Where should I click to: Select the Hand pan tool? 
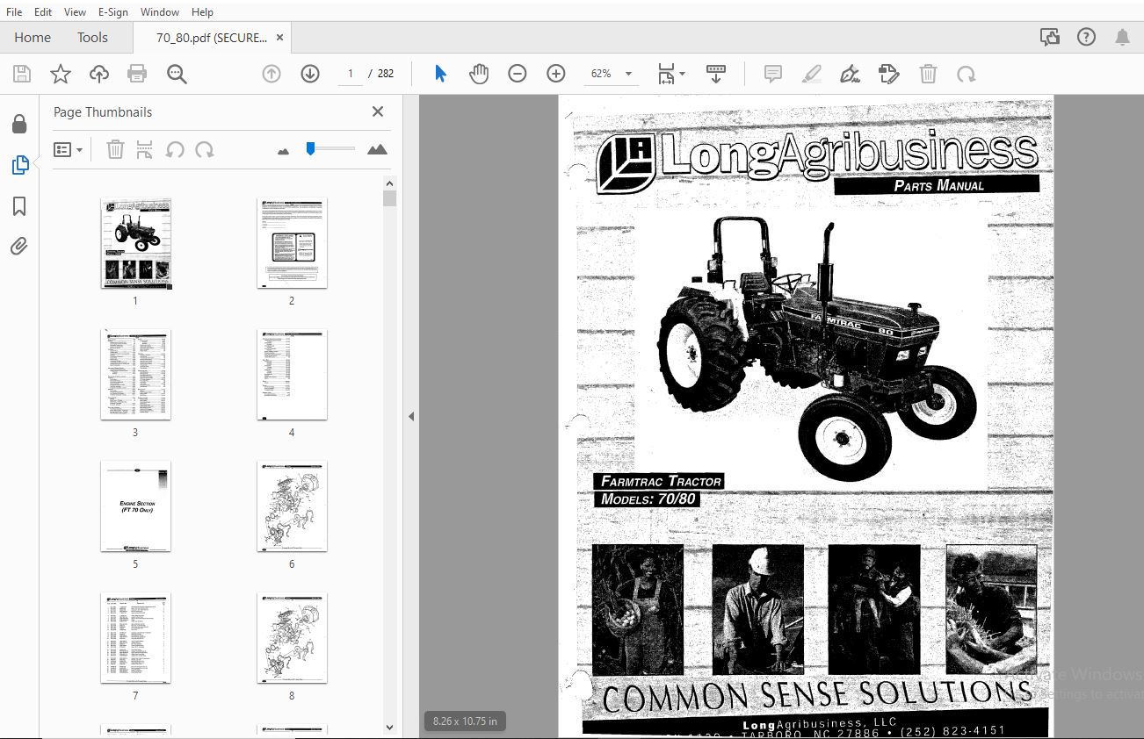(x=479, y=75)
